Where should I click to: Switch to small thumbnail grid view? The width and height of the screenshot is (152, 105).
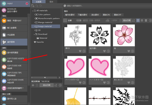142,20
